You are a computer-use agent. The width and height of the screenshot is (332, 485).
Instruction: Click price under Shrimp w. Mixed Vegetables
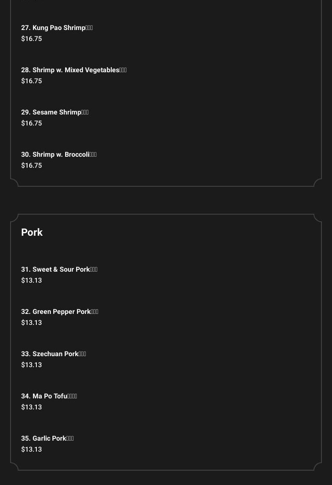click(x=32, y=81)
